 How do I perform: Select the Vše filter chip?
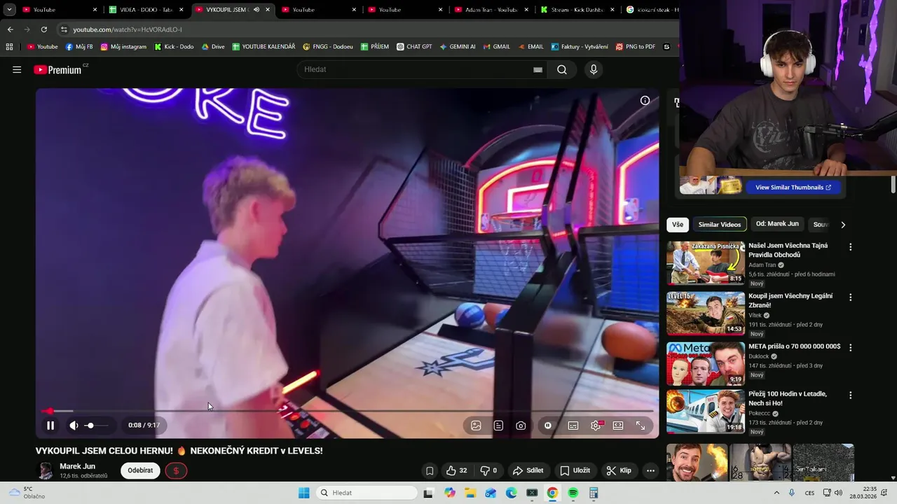coord(678,225)
